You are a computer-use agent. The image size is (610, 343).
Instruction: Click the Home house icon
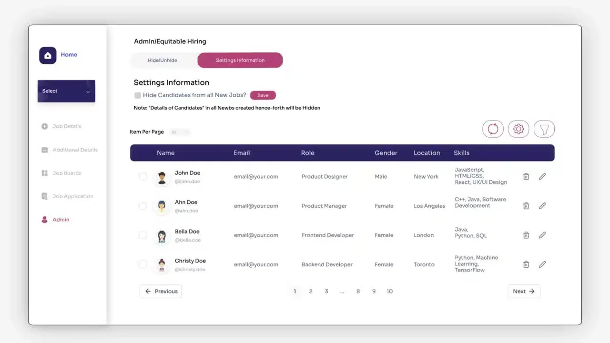tap(48, 55)
